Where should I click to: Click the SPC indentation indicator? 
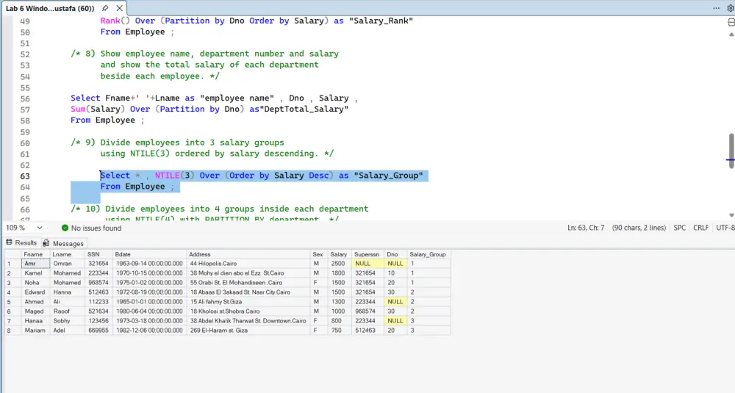point(679,228)
